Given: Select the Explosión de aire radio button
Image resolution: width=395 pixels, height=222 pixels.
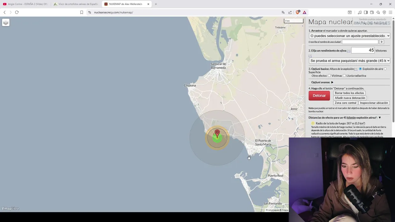Looking at the screenshot, I should (360, 69).
